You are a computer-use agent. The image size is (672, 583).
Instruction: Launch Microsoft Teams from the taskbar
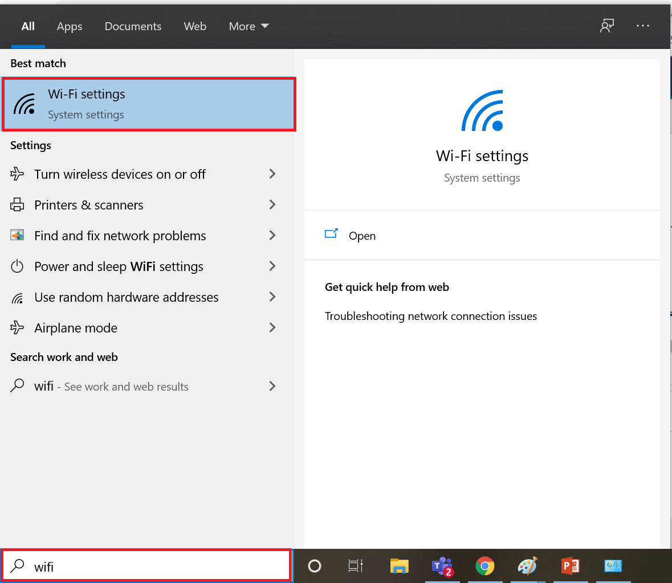tap(442, 566)
